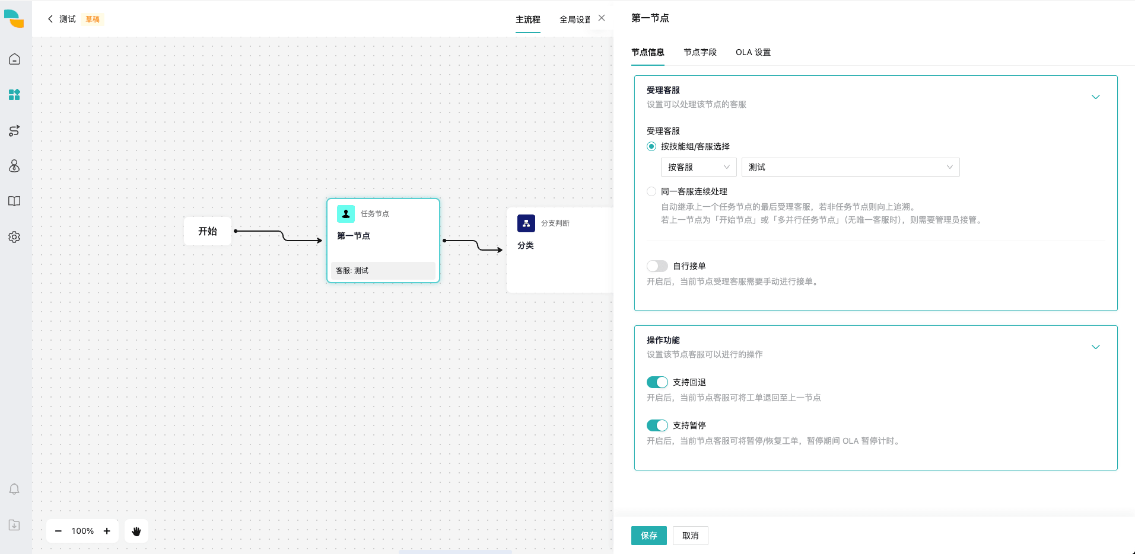Image resolution: width=1135 pixels, height=554 pixels.
Task: Open the 按客服 dropdown
Action: pyautogui.click(x=699, y=167)
